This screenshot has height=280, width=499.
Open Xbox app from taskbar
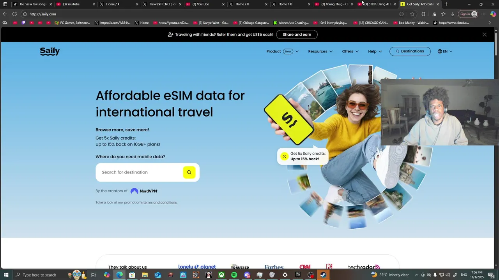[221, 275]
